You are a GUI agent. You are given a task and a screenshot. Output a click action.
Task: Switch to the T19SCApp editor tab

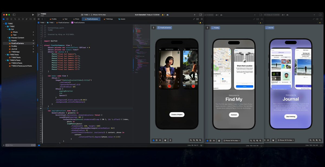click(108, 19)
